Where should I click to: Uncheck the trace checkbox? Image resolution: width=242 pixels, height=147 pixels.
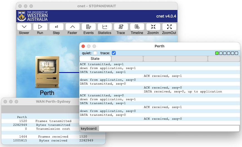pyautogui.click(x=113, y=53)
